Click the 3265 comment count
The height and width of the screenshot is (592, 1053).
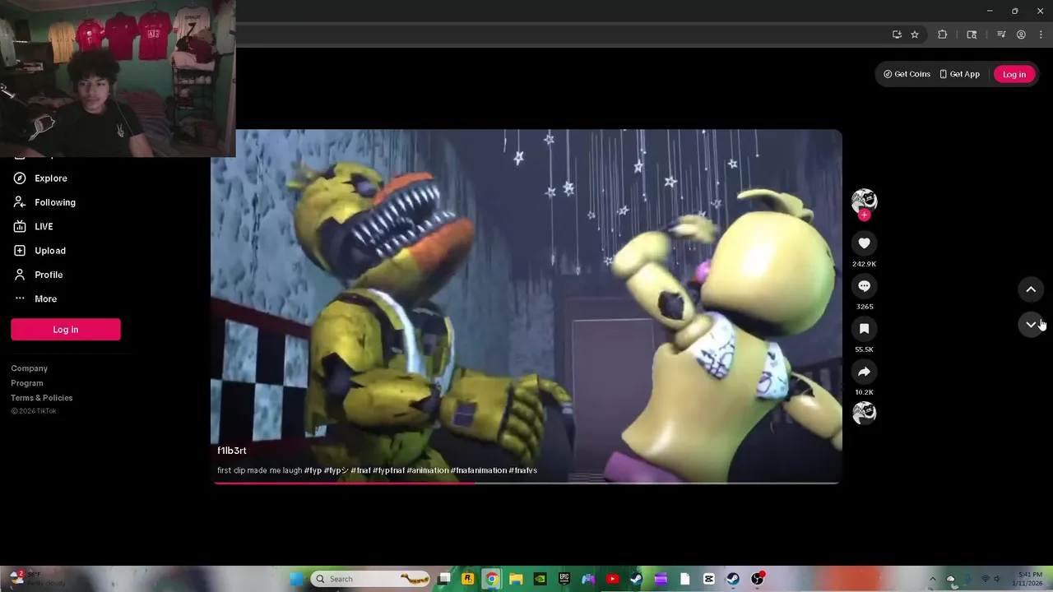pyautogui.click(x=864, y=307)
